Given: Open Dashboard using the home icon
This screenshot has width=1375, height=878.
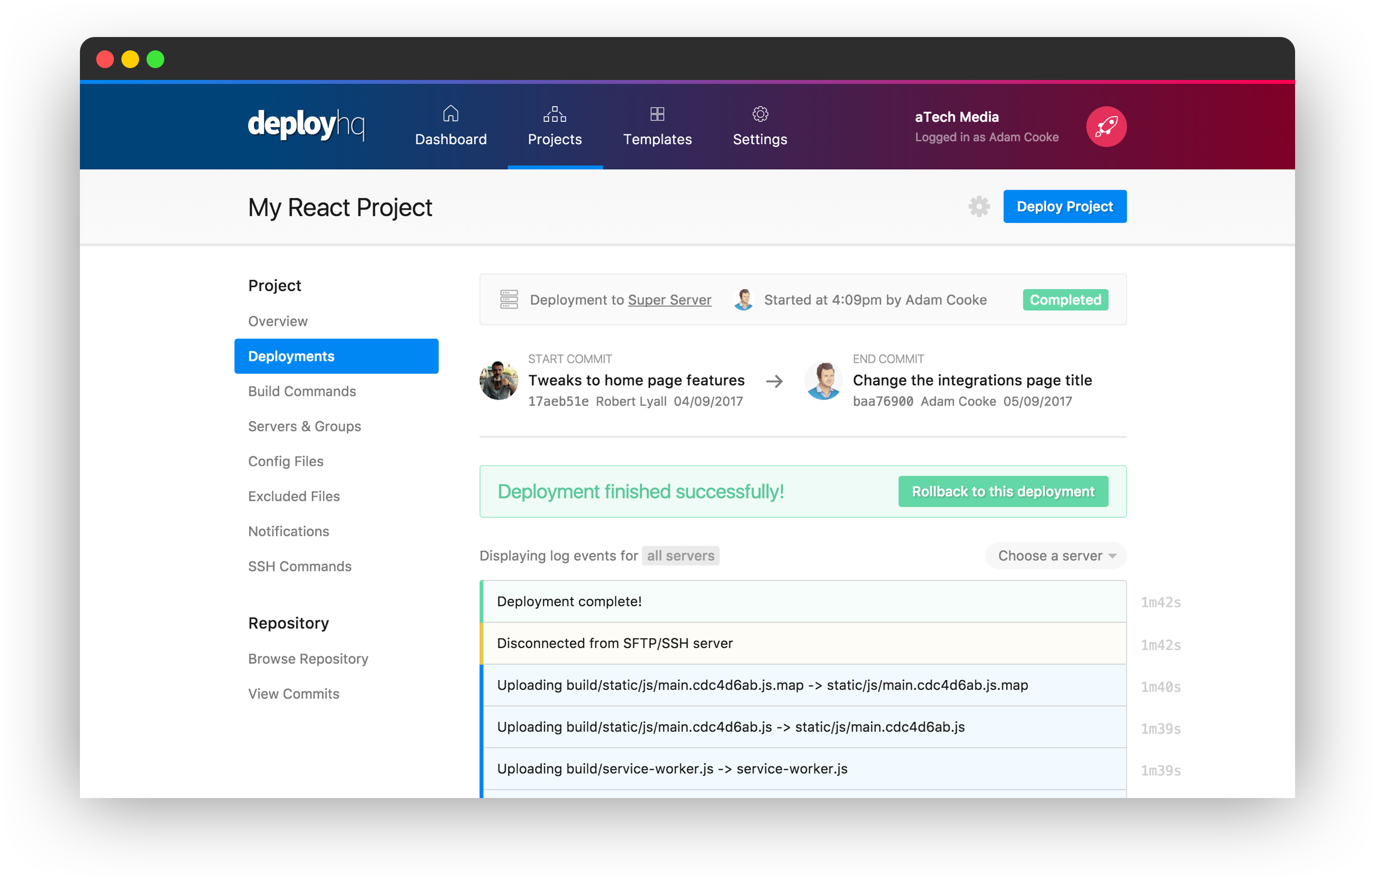Looking at the screenshot, I should [450, 114].
